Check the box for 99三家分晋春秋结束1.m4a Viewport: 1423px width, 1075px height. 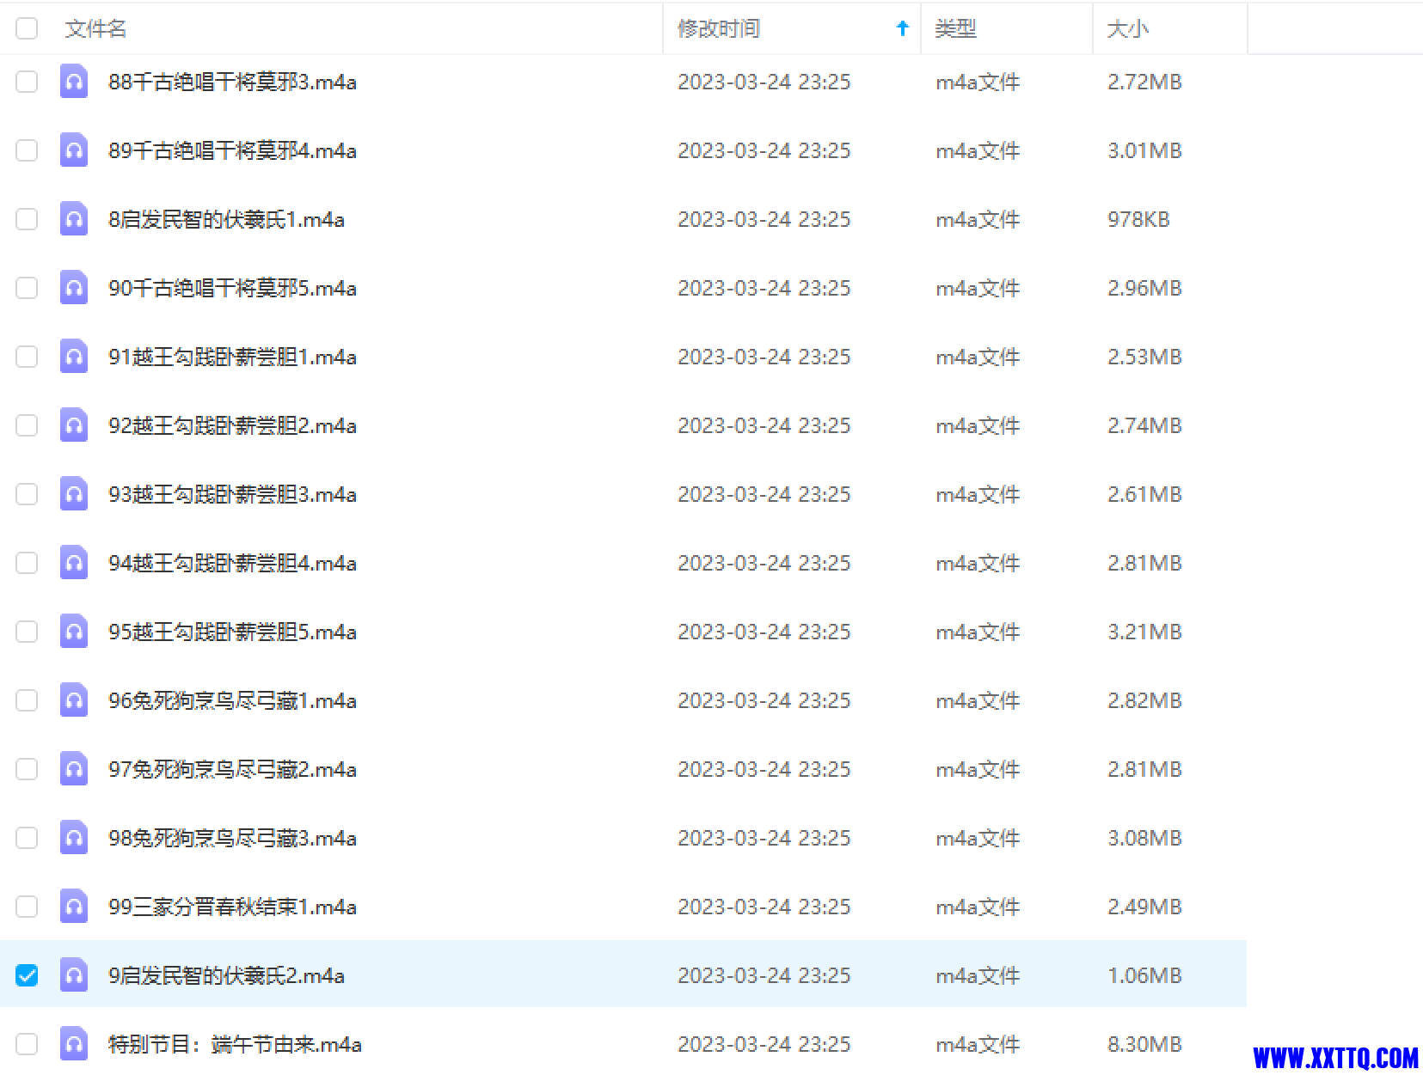(x=27, y=907)
